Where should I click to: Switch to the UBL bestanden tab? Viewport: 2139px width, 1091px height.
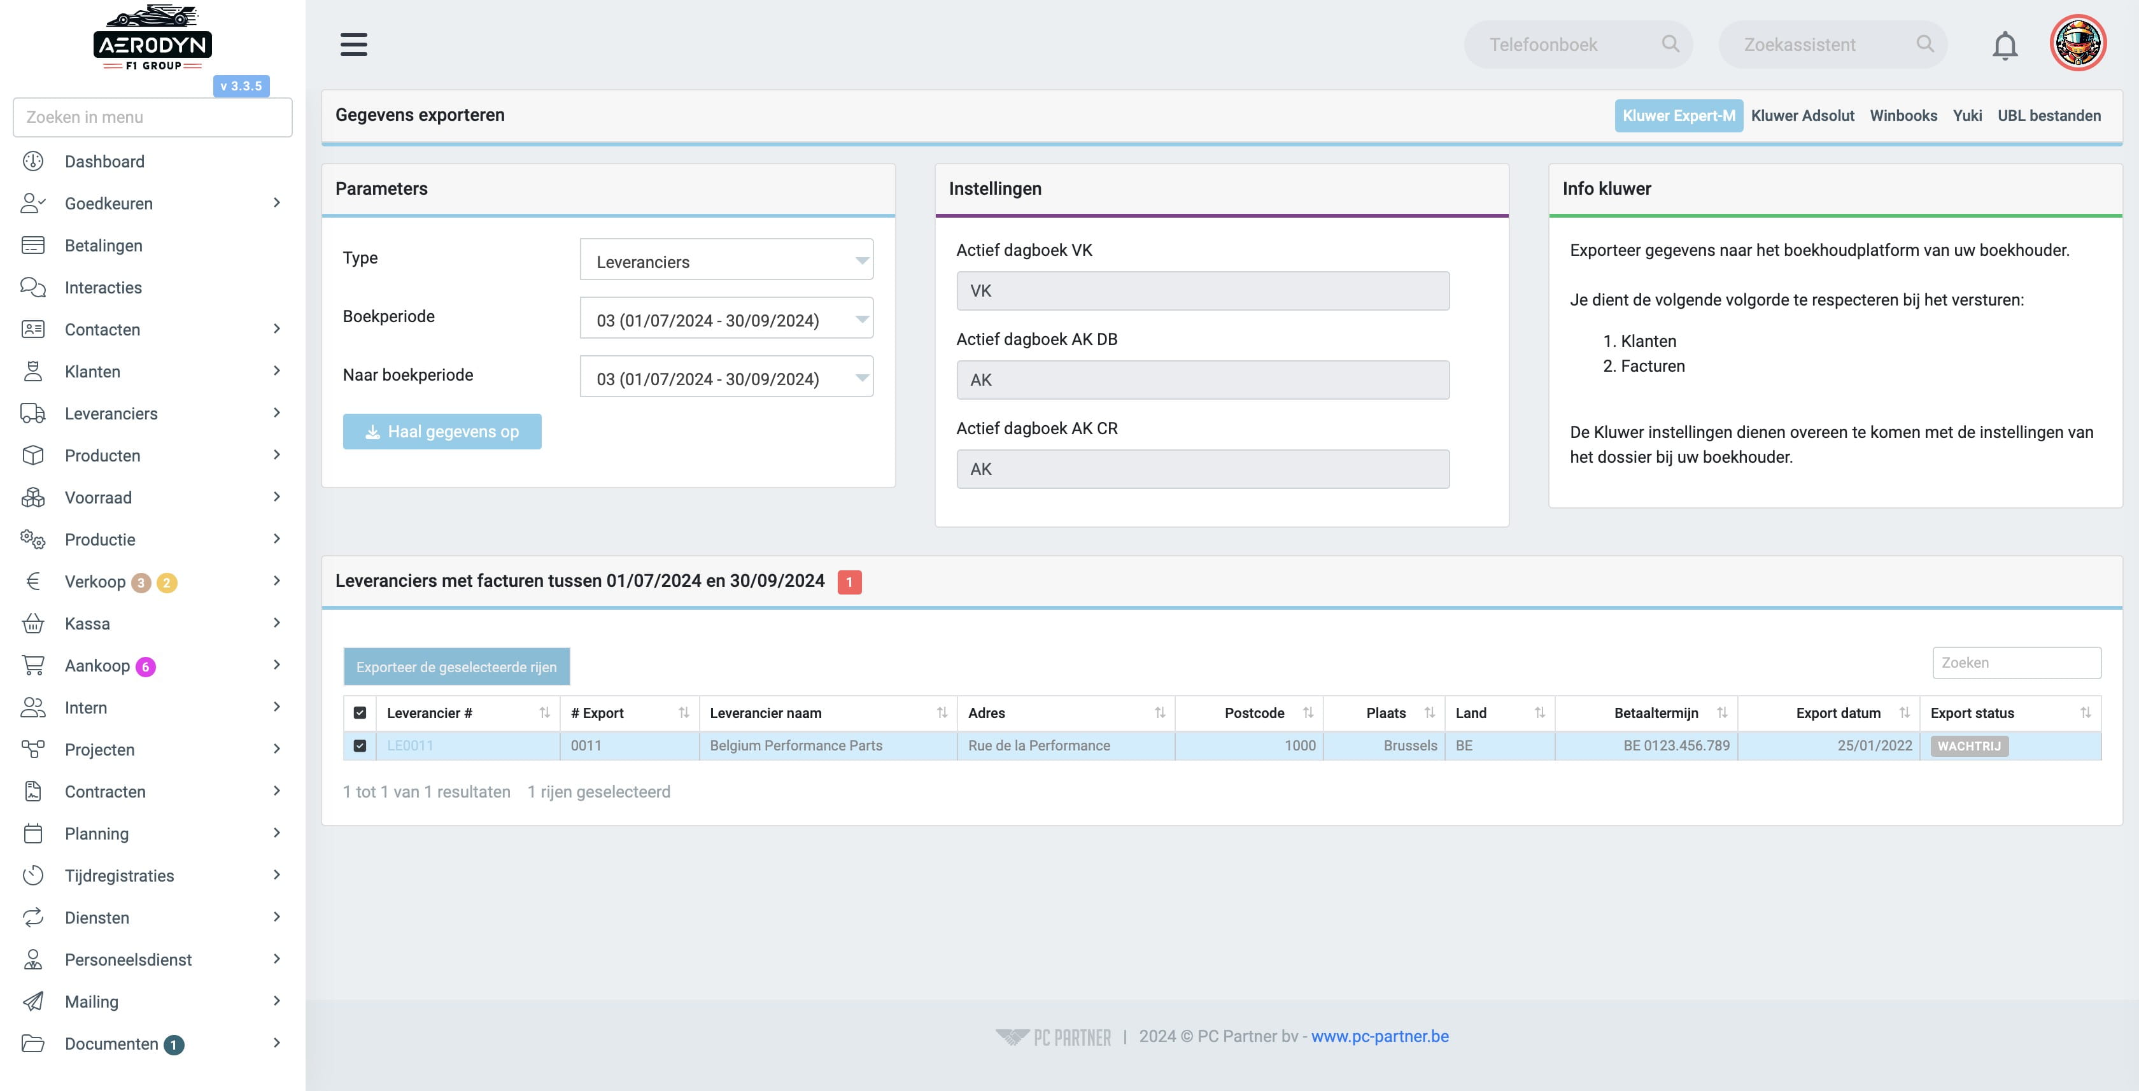click(x=2049, y=115)
